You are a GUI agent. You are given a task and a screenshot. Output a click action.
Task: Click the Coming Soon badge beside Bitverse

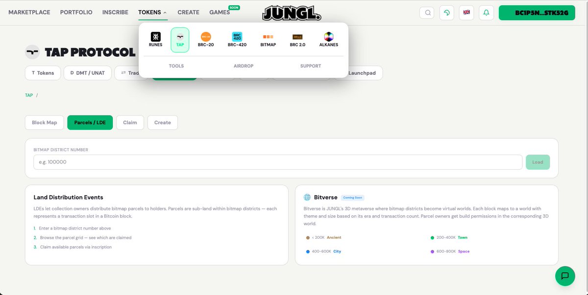point(353,198)
